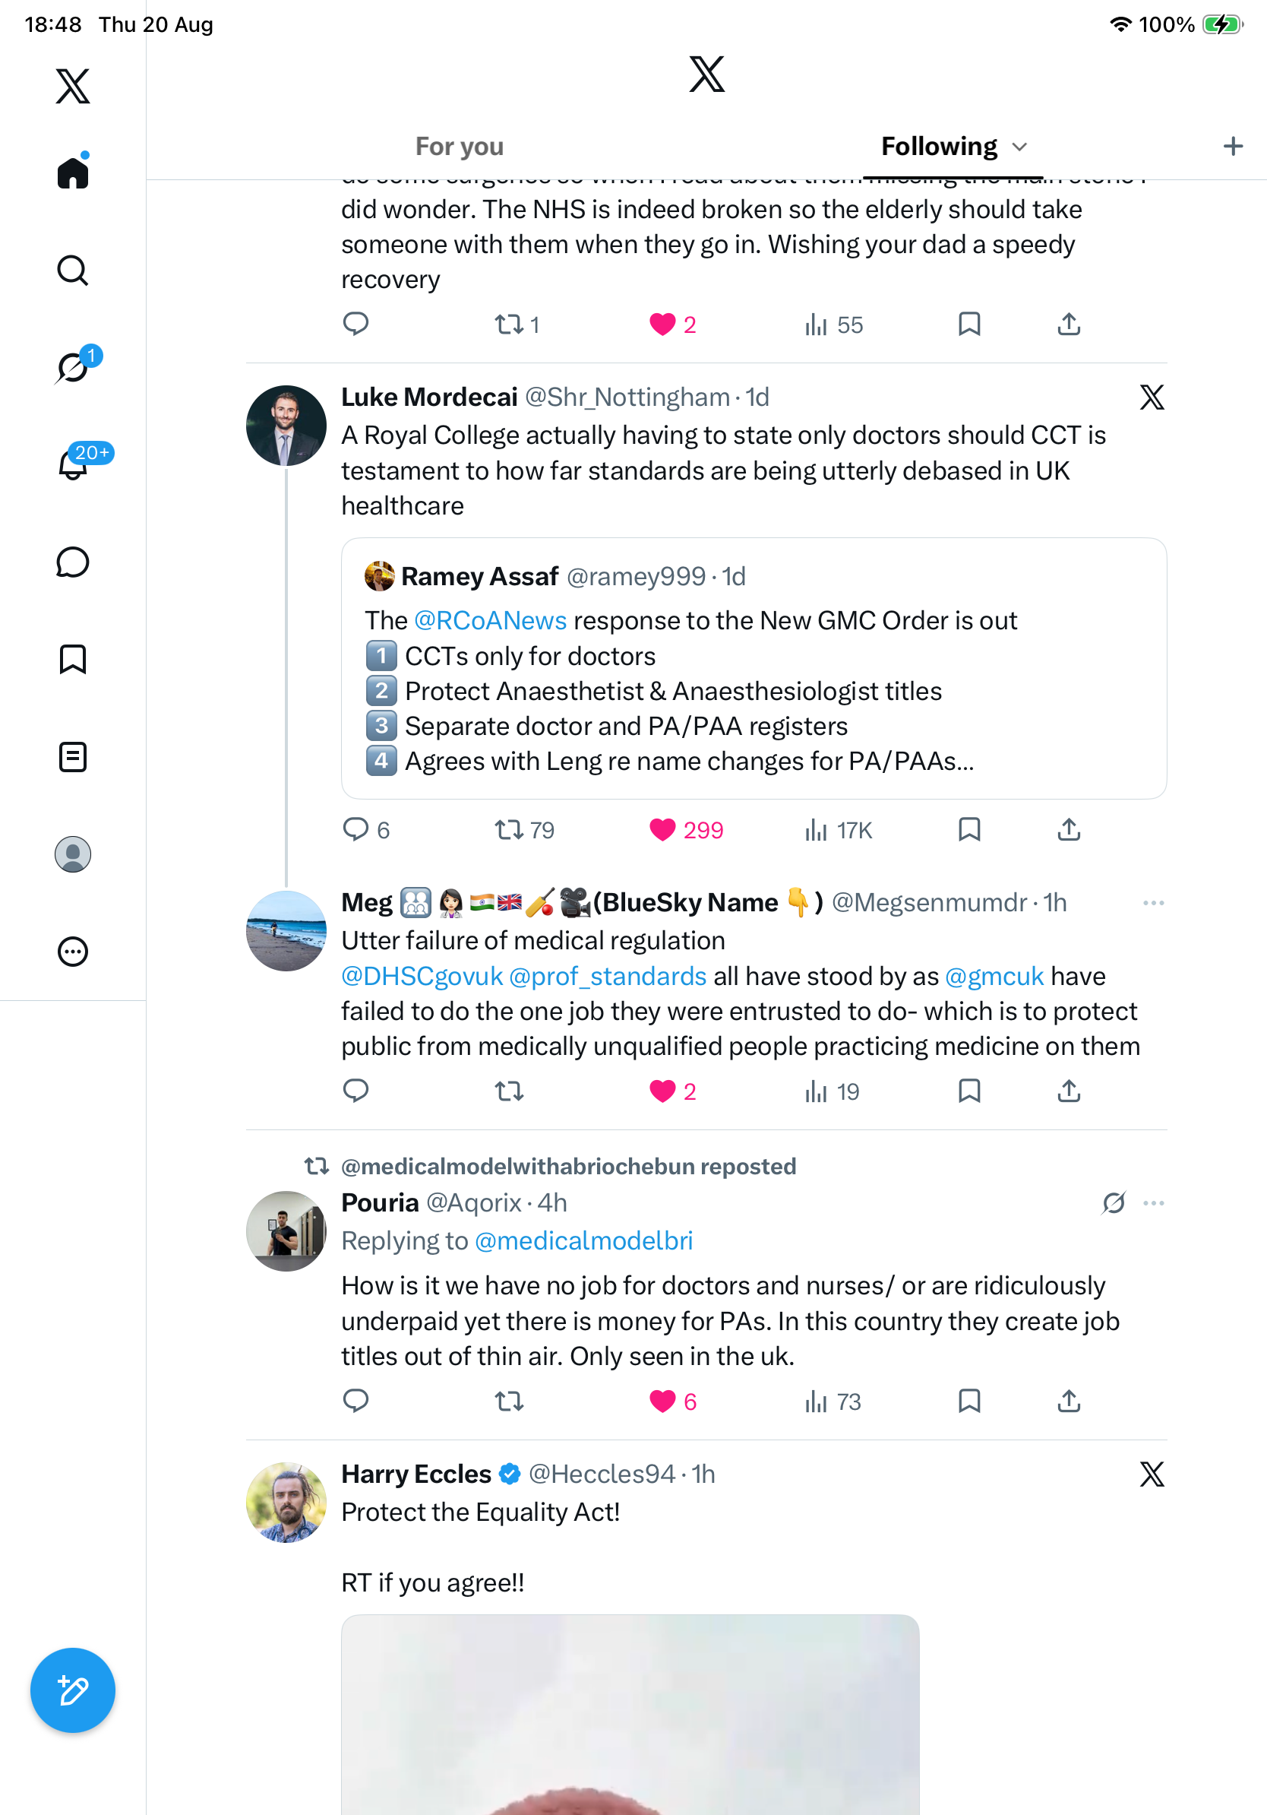The height and width of the screenshot is (1815, 1267).
Task: Repost Meg's medical regulation post
Action: 510,1091
